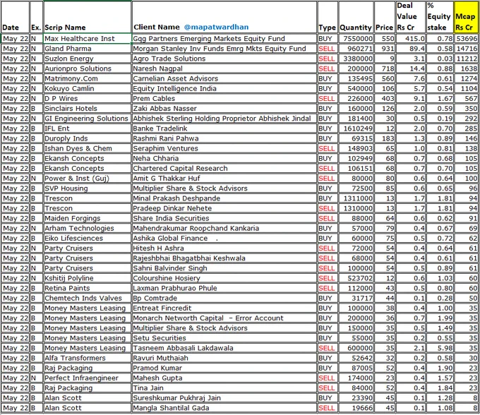This screenshot has height=415, width=480.
Task: Click deal value 415.0 cell
Action: tap(411, 39)
